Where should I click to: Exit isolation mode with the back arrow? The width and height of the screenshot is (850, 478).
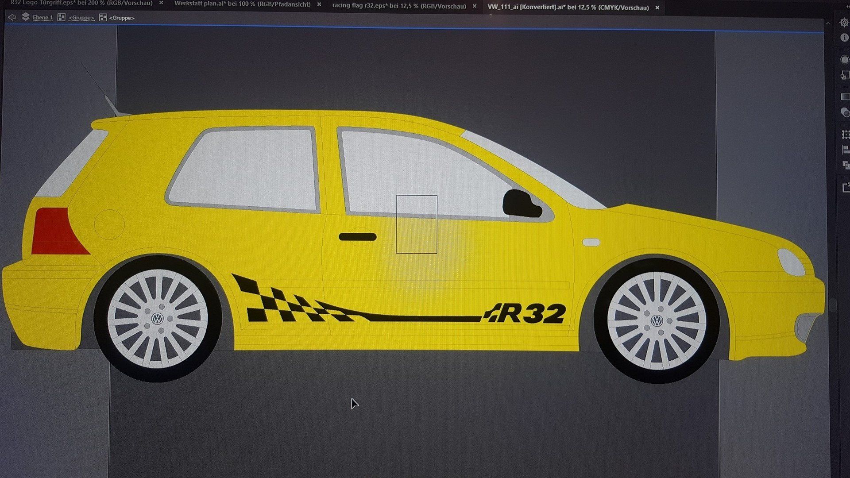12,17
